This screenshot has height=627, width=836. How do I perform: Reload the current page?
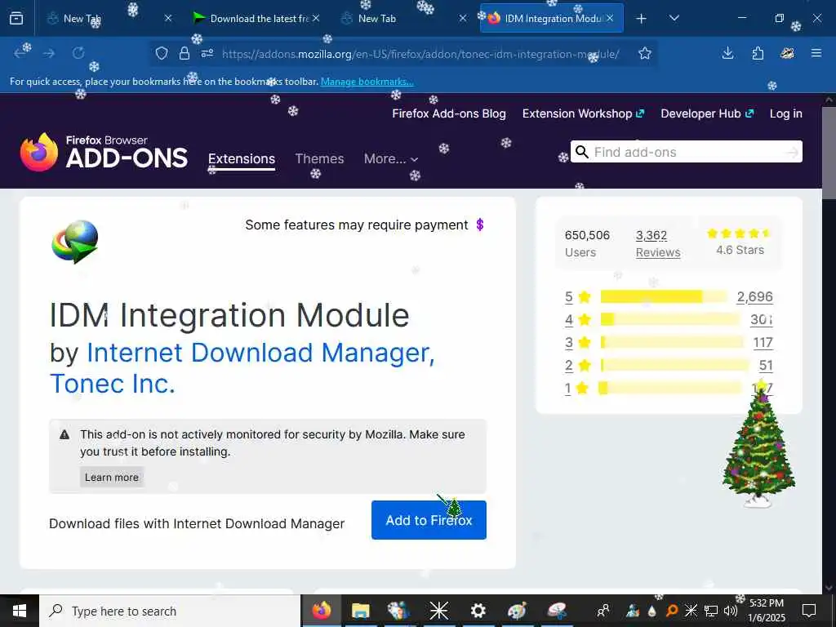point(78,53)
